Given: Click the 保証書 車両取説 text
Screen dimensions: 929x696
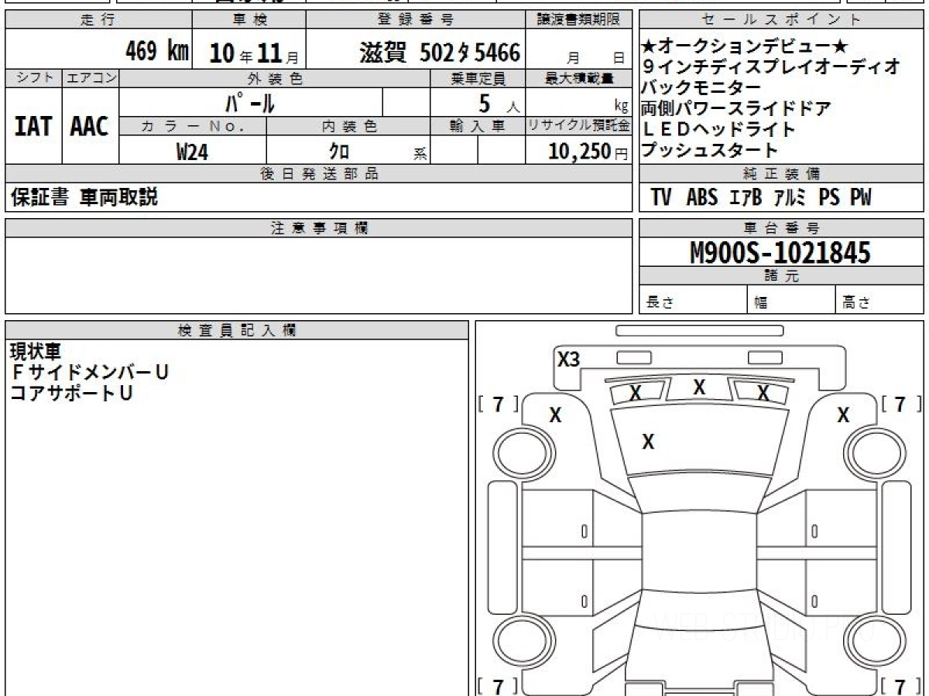Looking at the screenshot, I should point(84,197).
